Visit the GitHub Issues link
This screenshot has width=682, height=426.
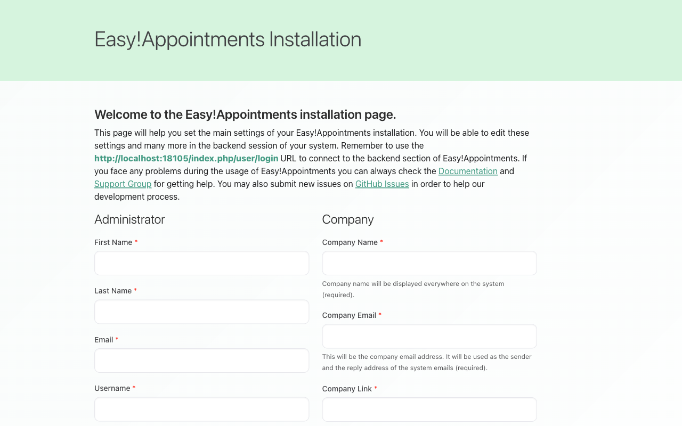coord(382,184)
